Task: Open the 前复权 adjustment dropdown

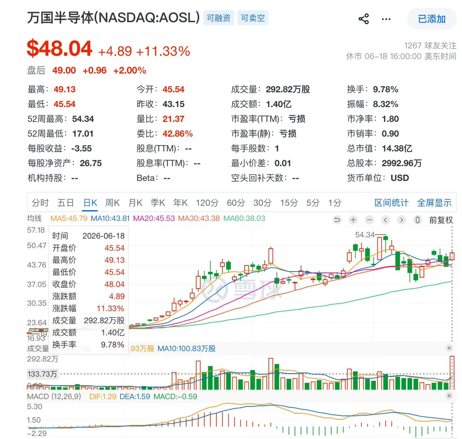Action: [x=441, y=220]
